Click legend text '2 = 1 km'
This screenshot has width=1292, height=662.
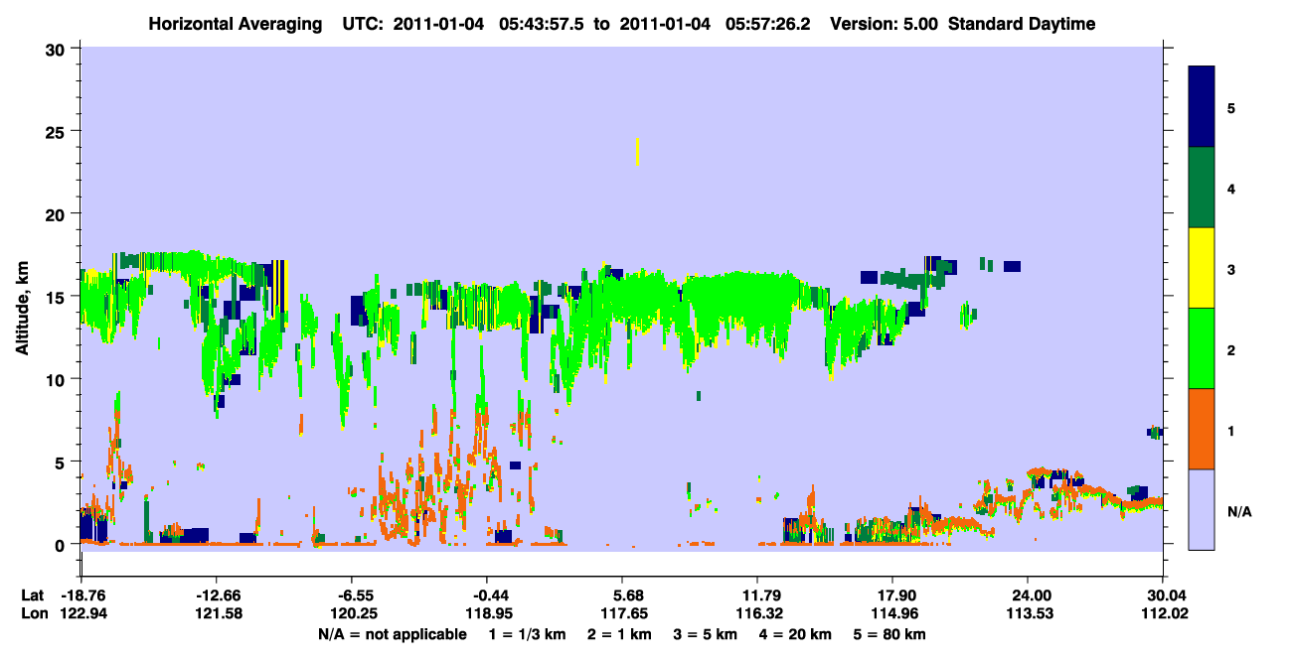point(618,634)
